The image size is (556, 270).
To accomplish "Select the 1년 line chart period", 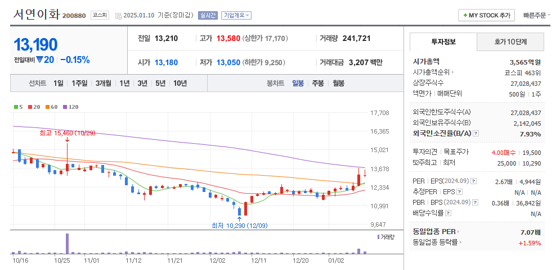I will (x=124, y=84).
